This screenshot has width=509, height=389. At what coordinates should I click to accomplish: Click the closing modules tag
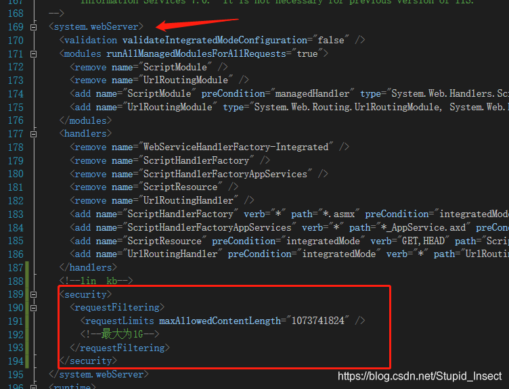coord(85,120)
